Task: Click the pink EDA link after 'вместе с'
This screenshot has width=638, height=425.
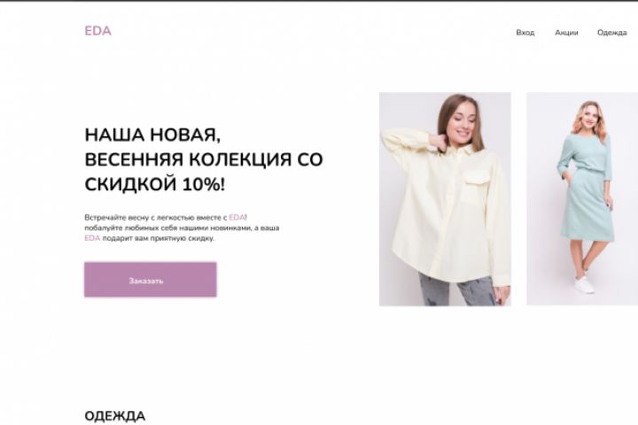Action: [x=237, y=217]
